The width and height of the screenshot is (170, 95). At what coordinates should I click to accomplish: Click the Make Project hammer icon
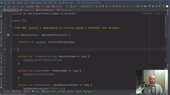click(x=66, y=6)
